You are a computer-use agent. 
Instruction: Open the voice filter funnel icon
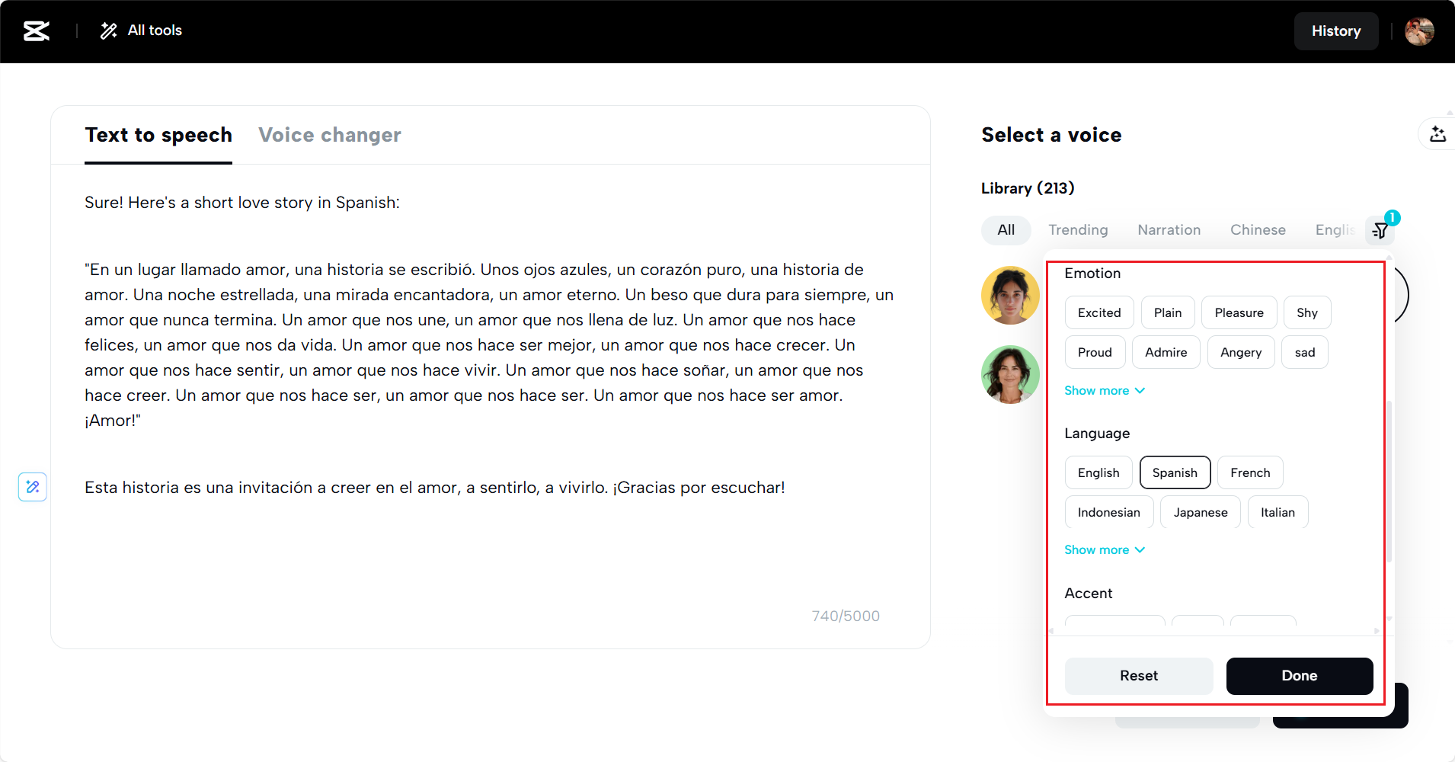(1380, 230)
